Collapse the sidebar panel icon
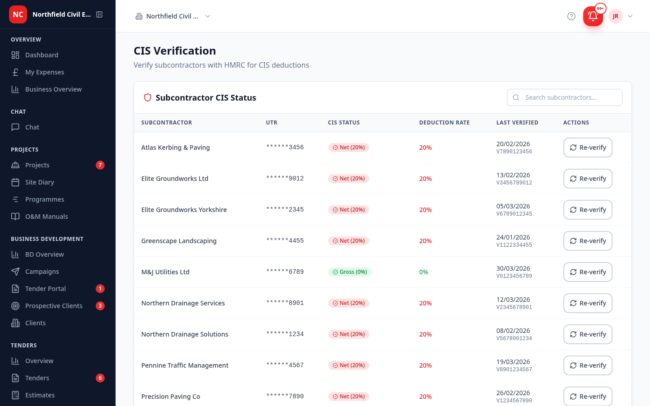The height and width of the screenshot is (406, 650). coord(99,14)
